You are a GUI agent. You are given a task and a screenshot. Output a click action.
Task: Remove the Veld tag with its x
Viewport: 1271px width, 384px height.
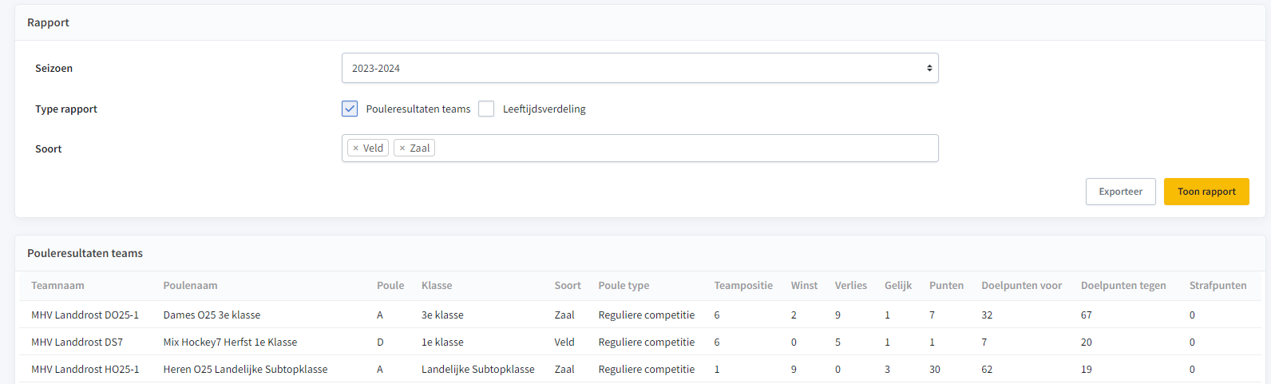[355, 148]
